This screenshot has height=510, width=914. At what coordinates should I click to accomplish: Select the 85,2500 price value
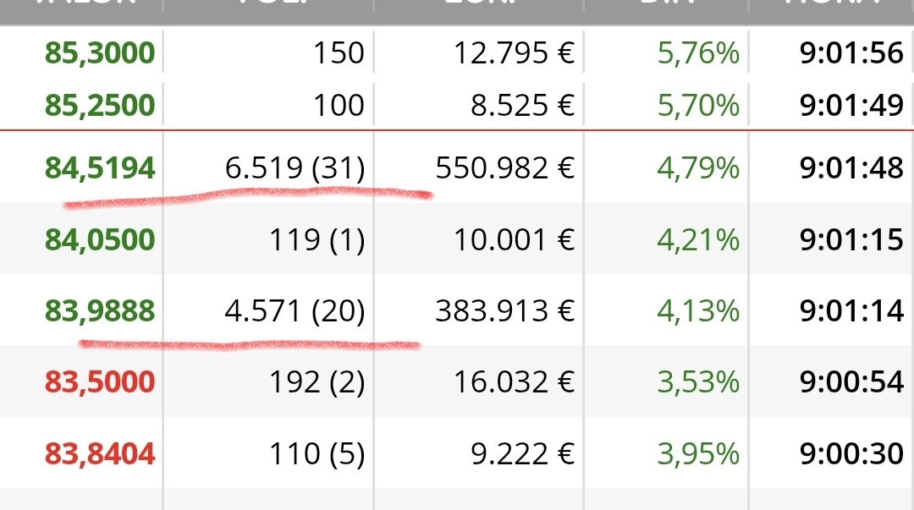[100, 106]
